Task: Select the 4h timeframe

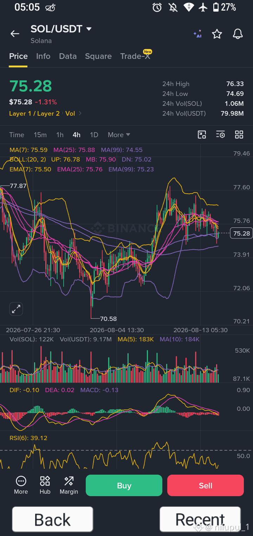Action: (x=77, y=135)
